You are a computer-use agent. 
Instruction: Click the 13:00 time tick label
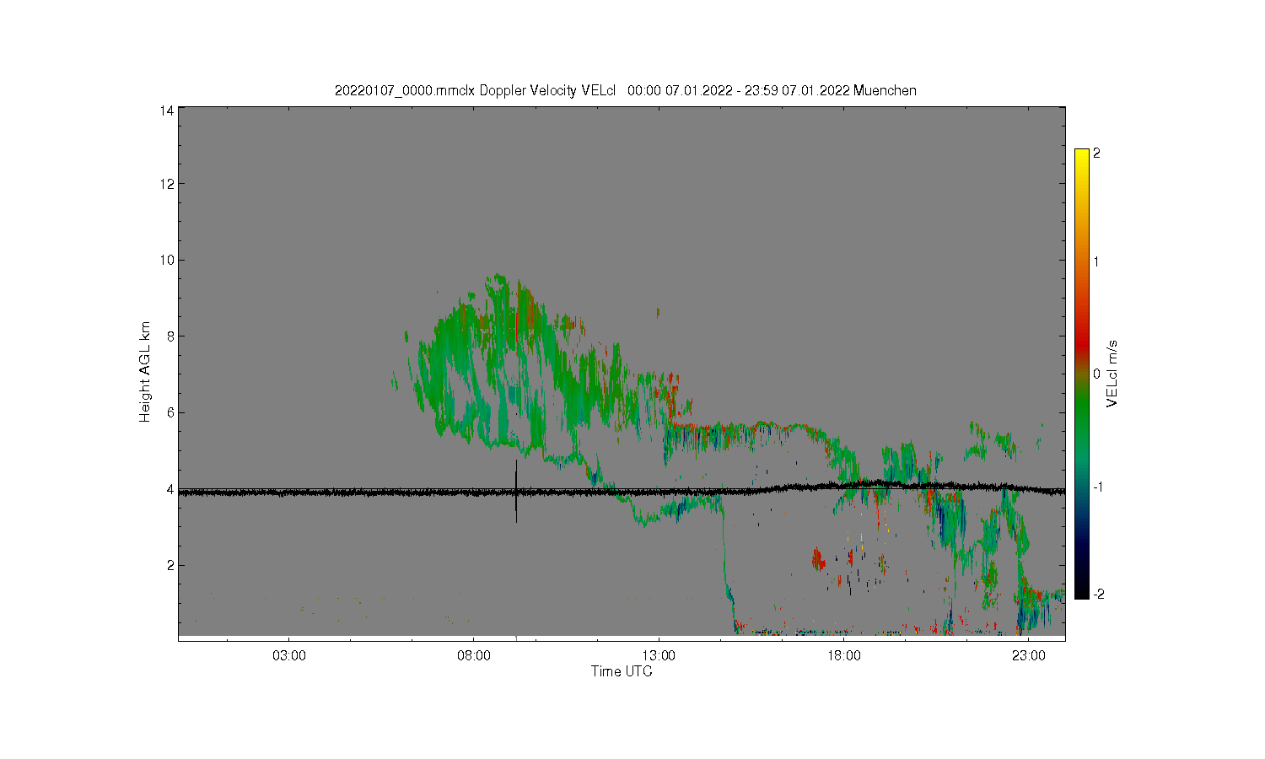click(659, 656)
